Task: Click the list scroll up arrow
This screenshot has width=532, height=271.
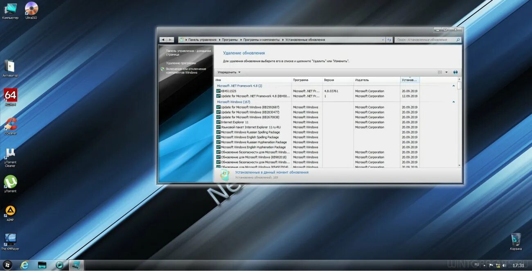Action: click(x=459, y=79)
